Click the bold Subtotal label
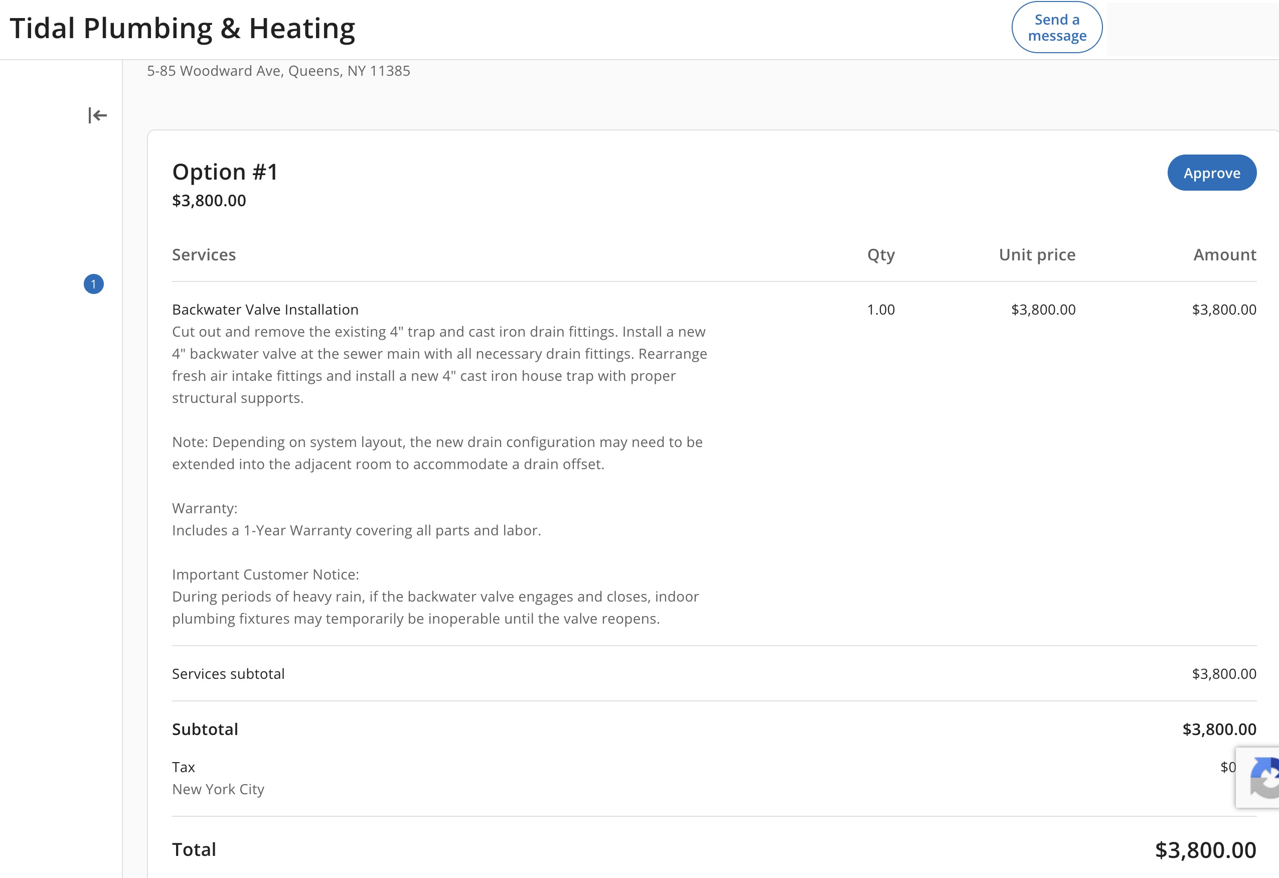Screen dimensions: 1279x878 coord(205,729)
